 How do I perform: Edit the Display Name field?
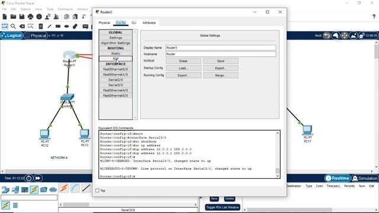[220, 47]
